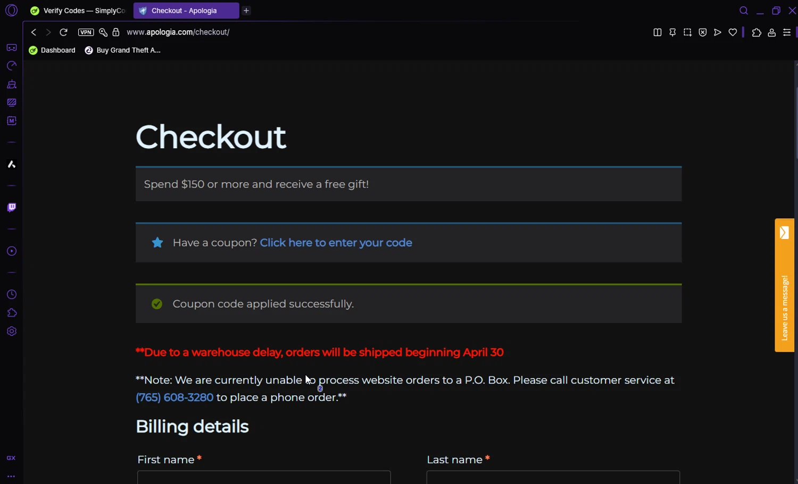Open the password key icon in address bar
This screenshot has width=798, height=484.
click(103, 32)
